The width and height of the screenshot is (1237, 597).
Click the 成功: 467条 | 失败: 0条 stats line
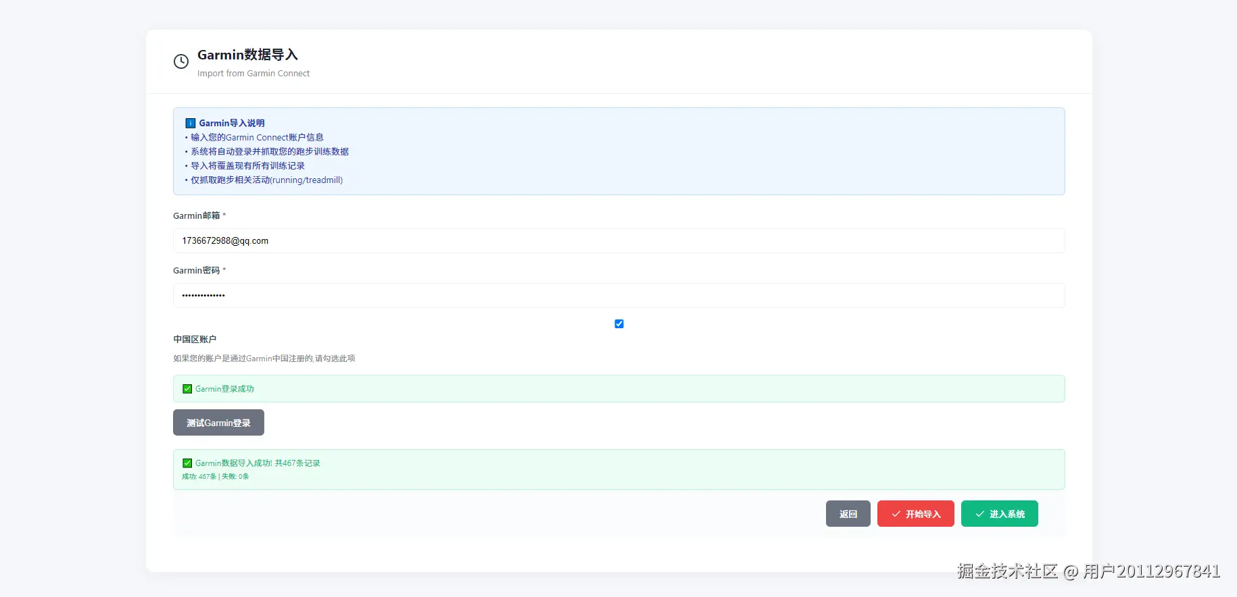[215, 477]
